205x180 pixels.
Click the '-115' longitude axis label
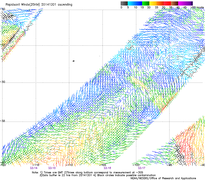click(36, 165)
